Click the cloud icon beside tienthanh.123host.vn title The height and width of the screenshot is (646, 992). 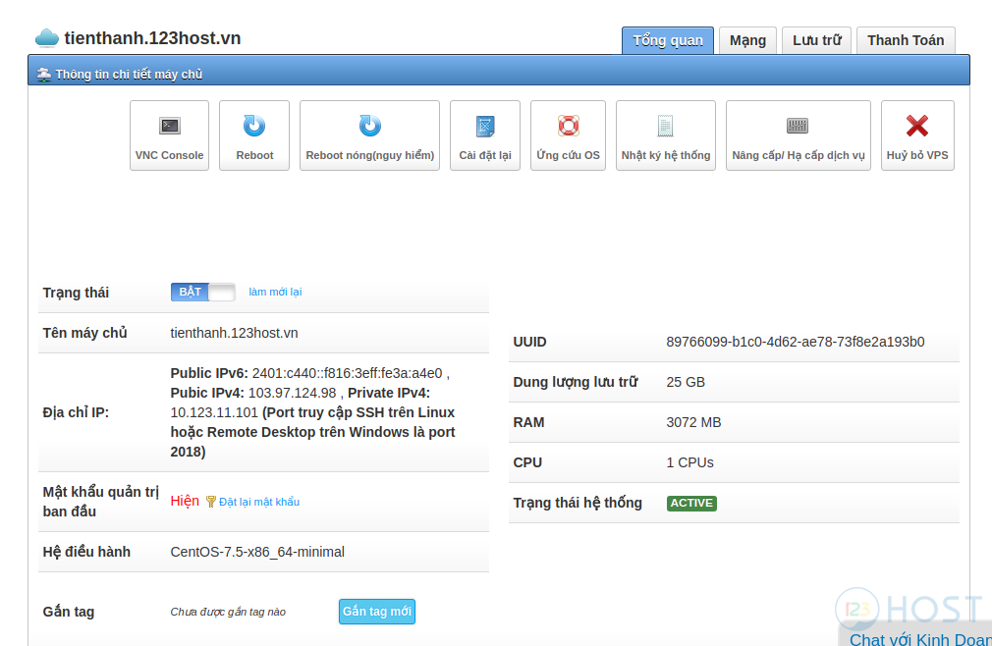point(47,38)
